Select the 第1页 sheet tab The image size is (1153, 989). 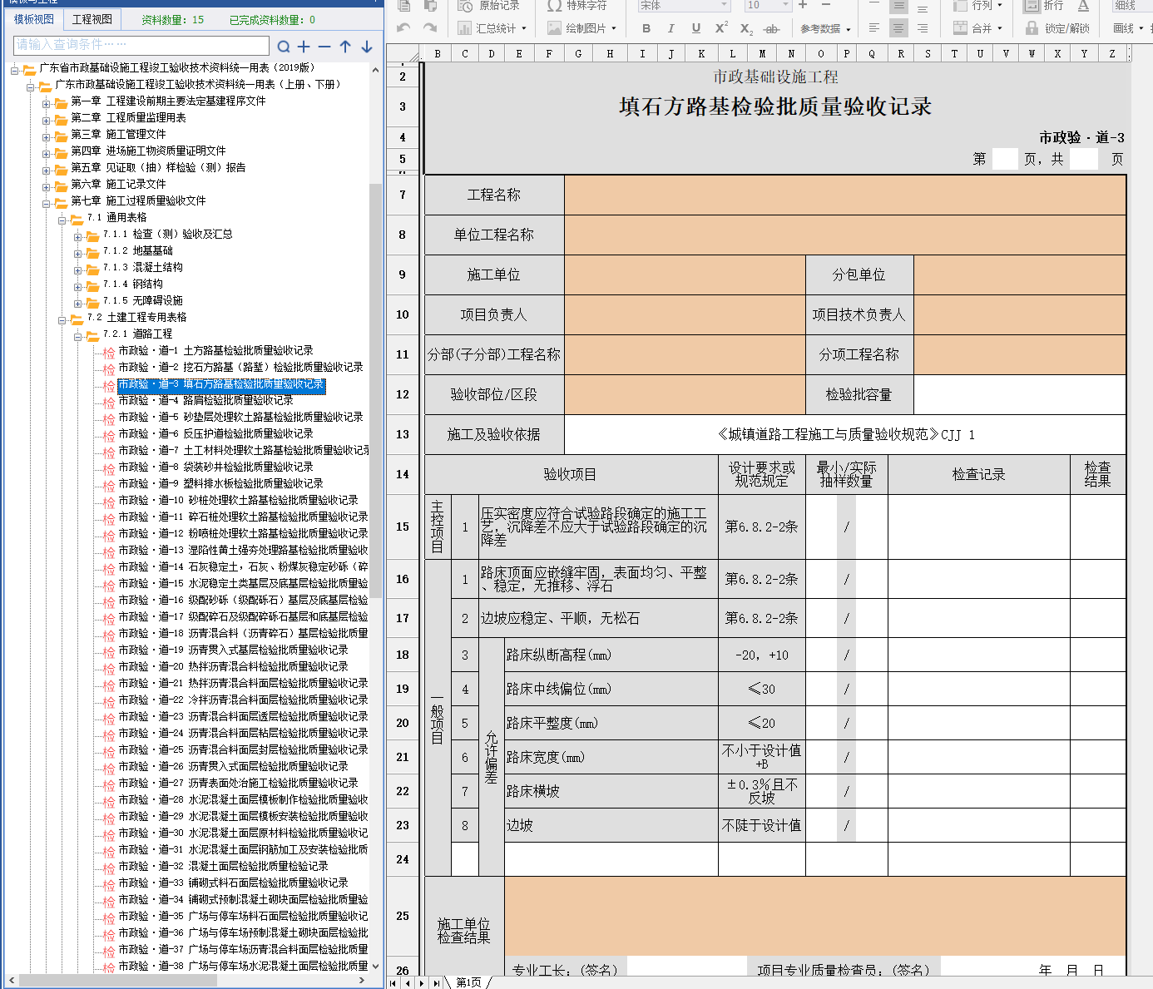click(468, 982)
